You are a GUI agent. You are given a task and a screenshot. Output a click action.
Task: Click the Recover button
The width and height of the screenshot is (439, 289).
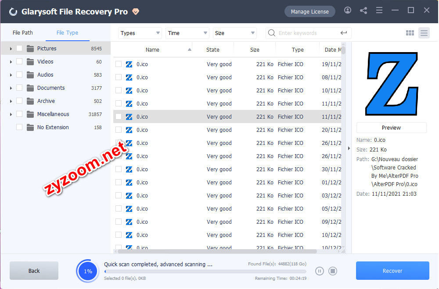pyautogui.click(x=392, y=271)
